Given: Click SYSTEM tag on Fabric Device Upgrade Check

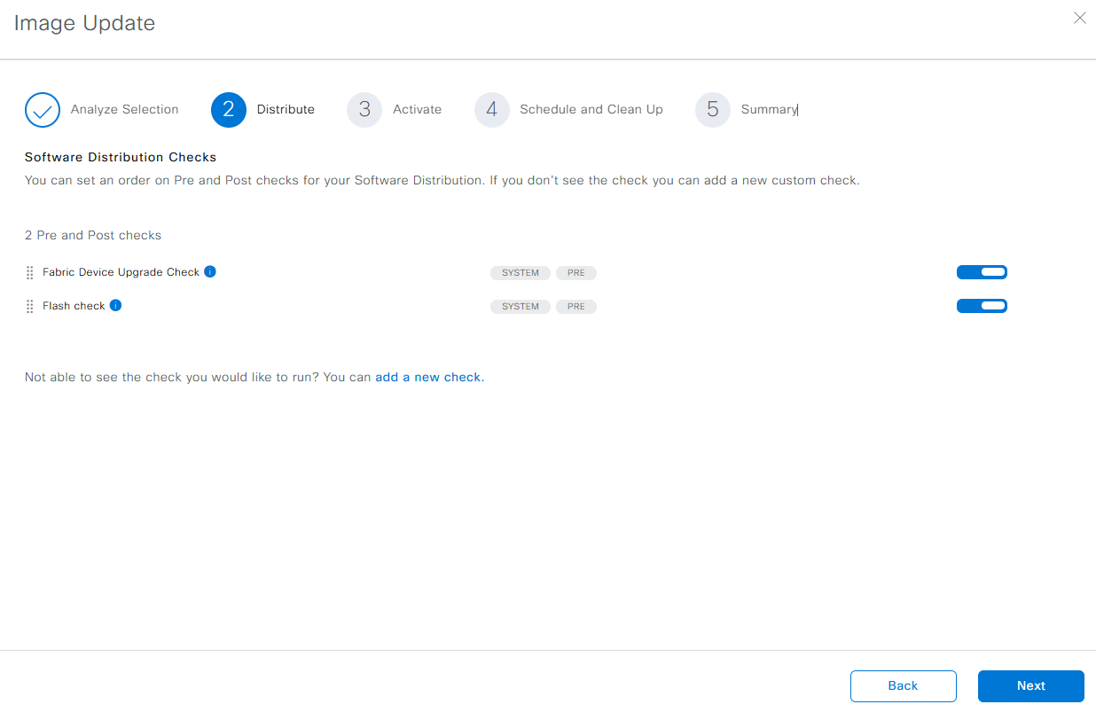Looking at the screenshot, I should point(521,272).
